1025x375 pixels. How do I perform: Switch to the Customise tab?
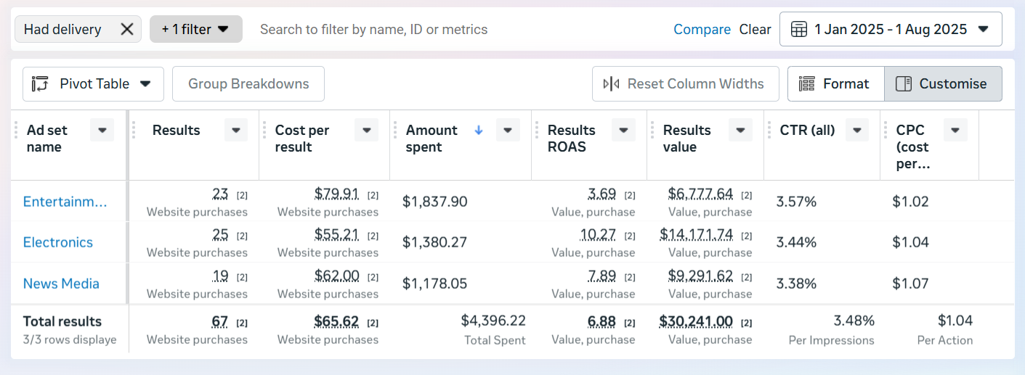coord(943,84)
